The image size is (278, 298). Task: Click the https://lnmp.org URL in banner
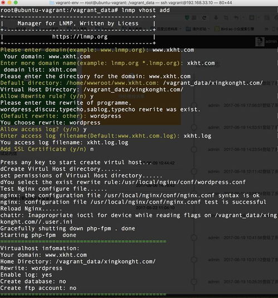pyautogui.click(x=80, y=37)
